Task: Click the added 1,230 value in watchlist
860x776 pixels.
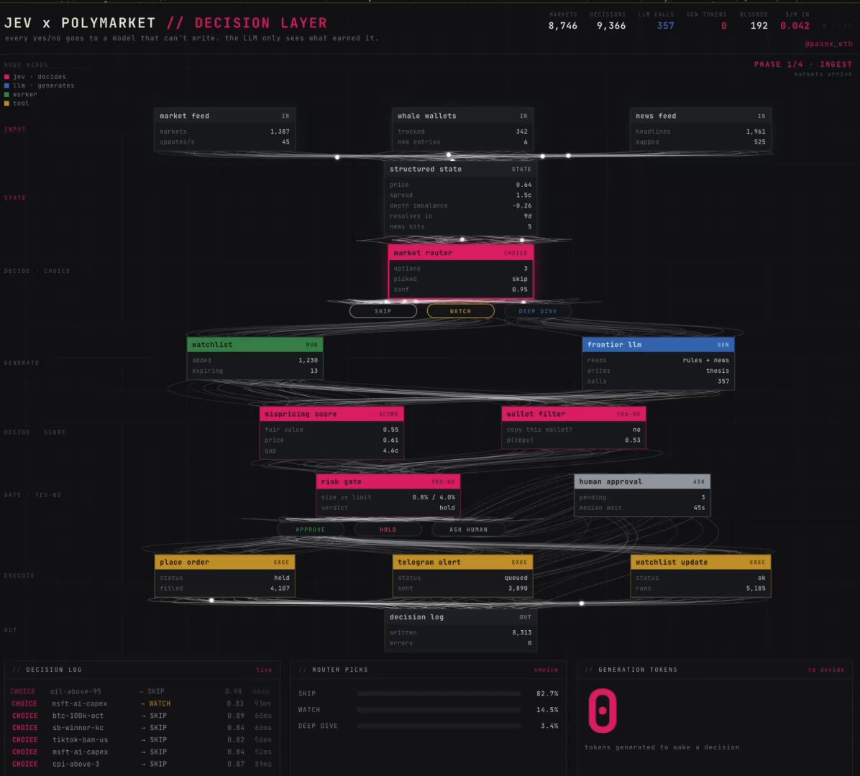Action: point(308,361)
